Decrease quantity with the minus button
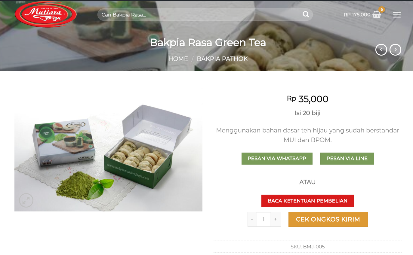413x255 pixels. [x=252, y=219]
